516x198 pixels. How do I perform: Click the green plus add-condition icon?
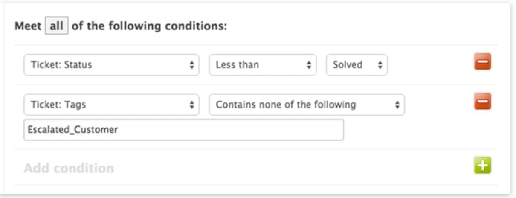[482, 166]
